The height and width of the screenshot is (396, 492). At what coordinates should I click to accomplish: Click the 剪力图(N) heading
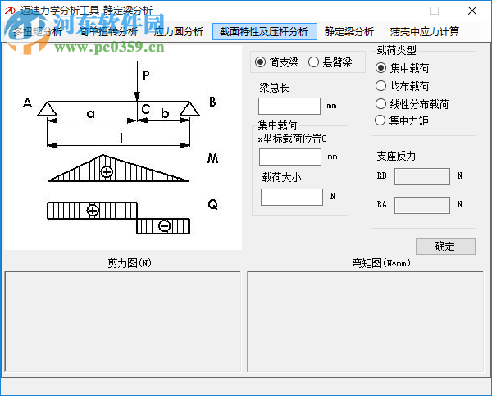click(x=130, y=262)
